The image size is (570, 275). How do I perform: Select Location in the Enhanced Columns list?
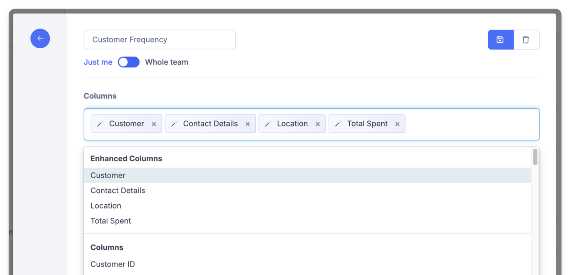tap(106, 205)
